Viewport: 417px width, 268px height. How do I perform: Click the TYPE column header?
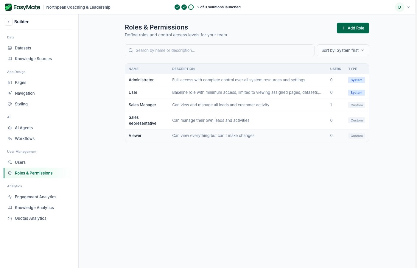pyautogui.click(x=353, y=69)
